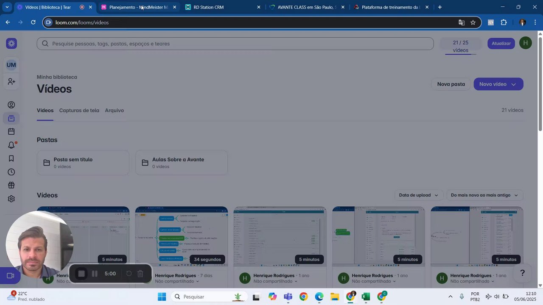Viewport: 543px width, 305px height.
Task: Open the H account avatar at top right
Action: pyautogui.click(x=526, y=43)
